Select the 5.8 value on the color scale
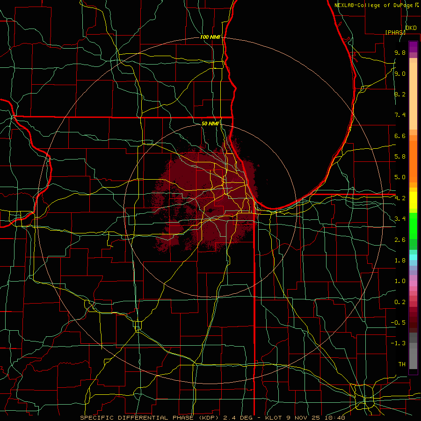Screen dimensions: 421x421 [400, 157]
